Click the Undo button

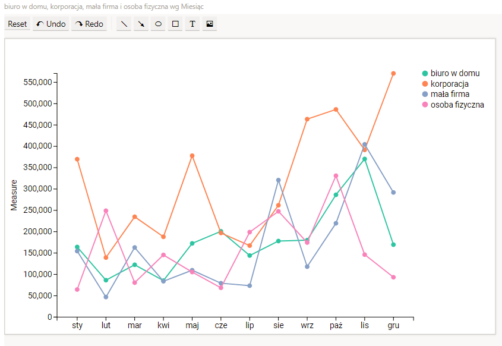[50, 24]
